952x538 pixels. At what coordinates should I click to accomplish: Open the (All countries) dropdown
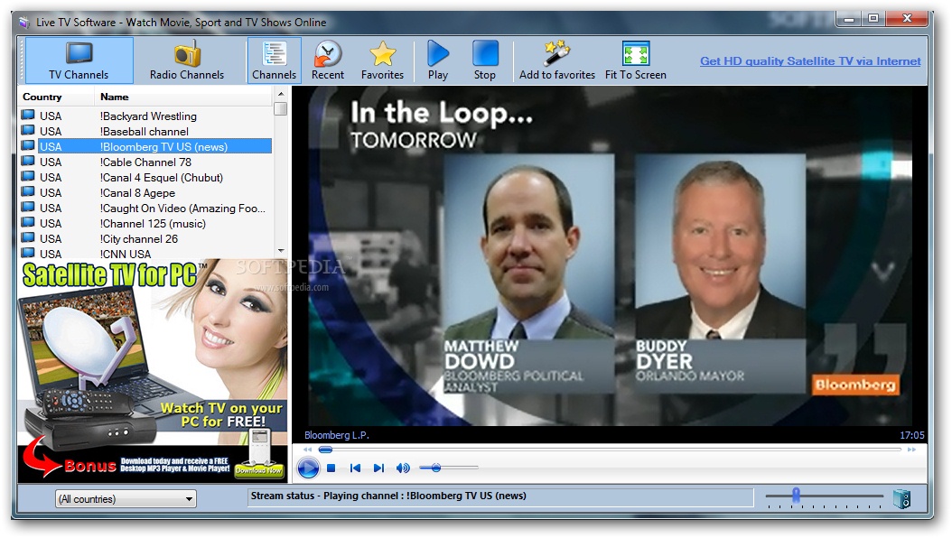(126, 499)
